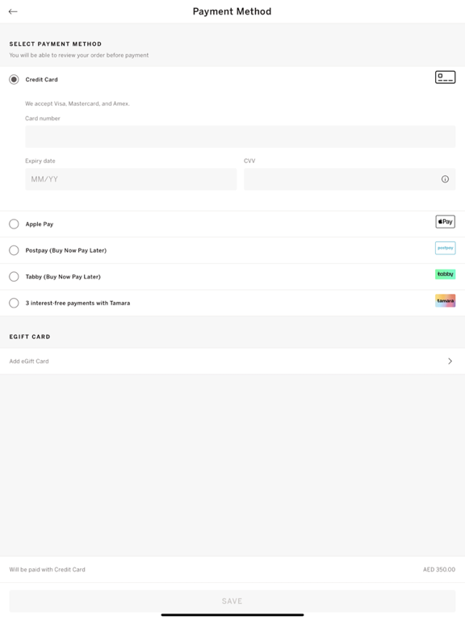Viewport: 465px width, 620px height.
Task: Click the Payment Method title
Action: pos(232,11)
